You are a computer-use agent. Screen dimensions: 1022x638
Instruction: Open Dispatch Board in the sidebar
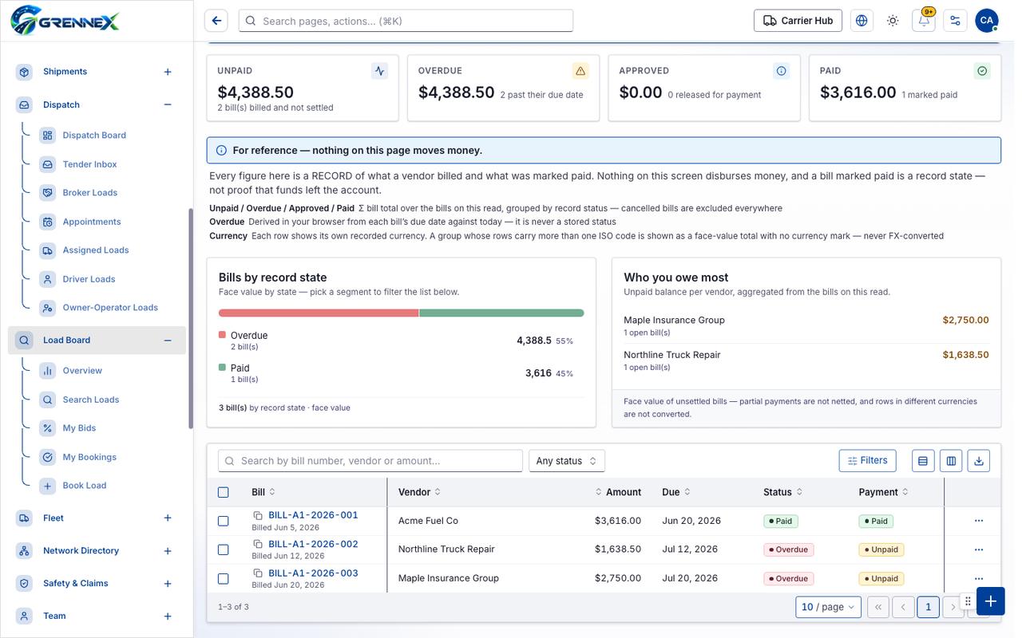point(94,136)
